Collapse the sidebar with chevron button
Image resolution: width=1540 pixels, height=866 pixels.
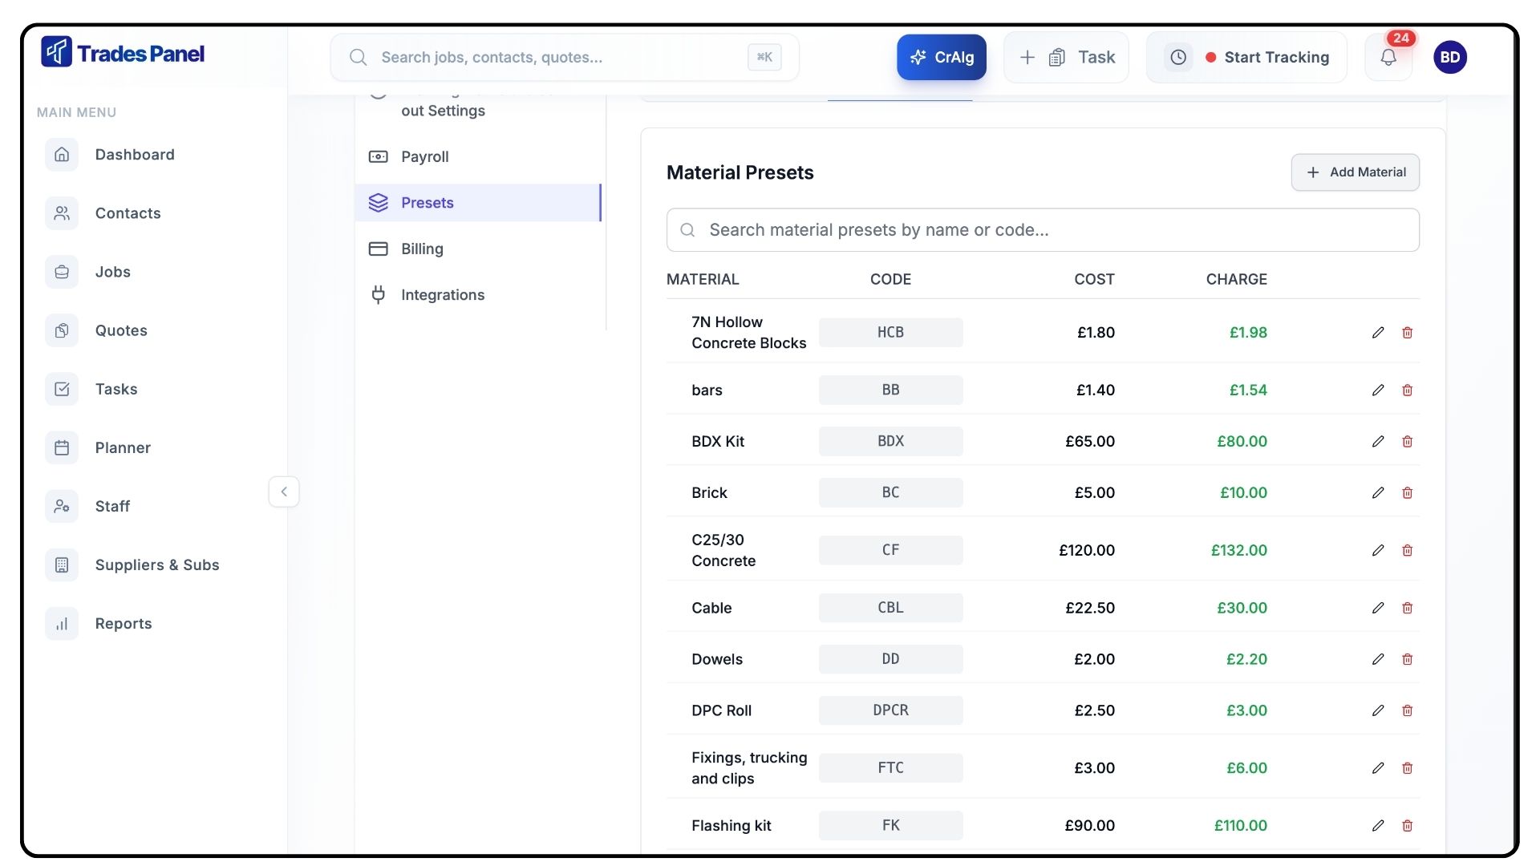tap(284, 492)
